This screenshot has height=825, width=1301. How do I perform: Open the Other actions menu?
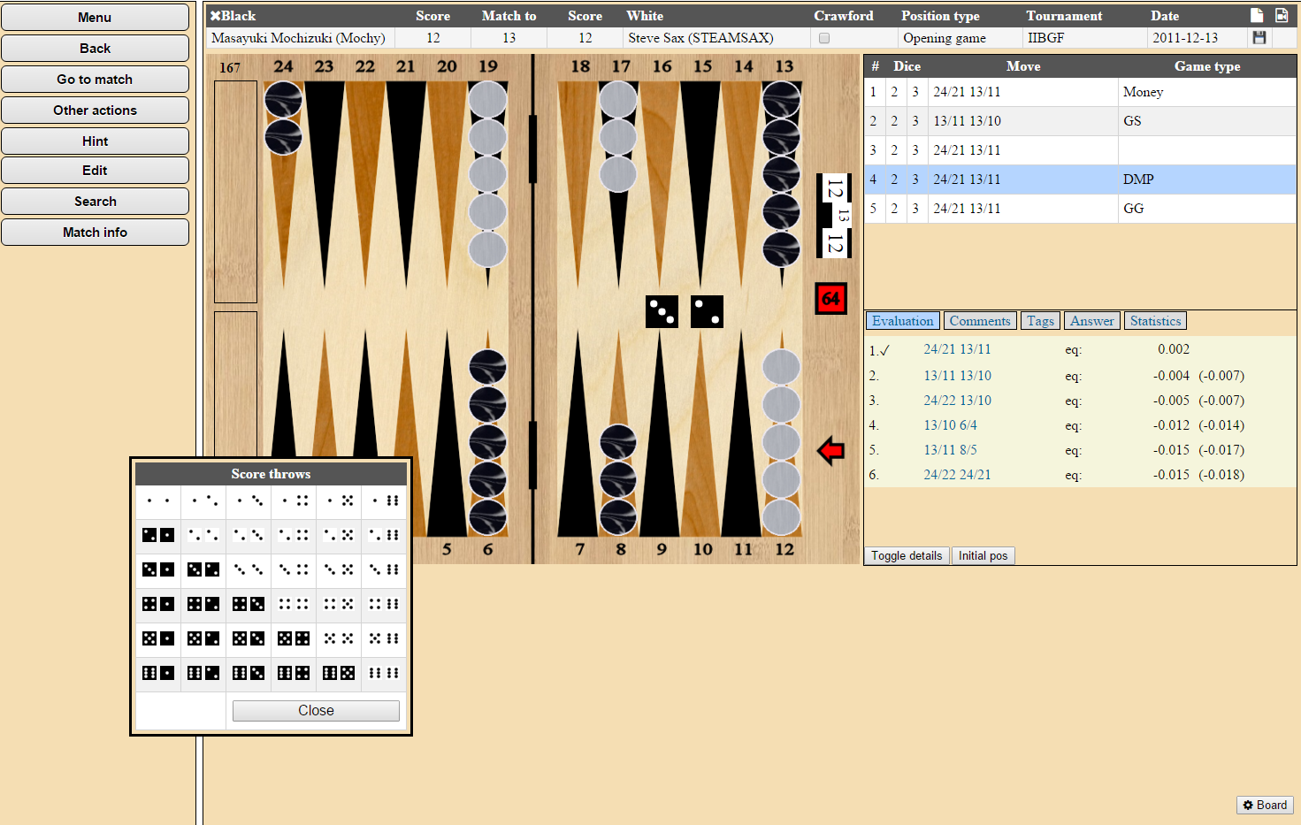click(95, 110)
